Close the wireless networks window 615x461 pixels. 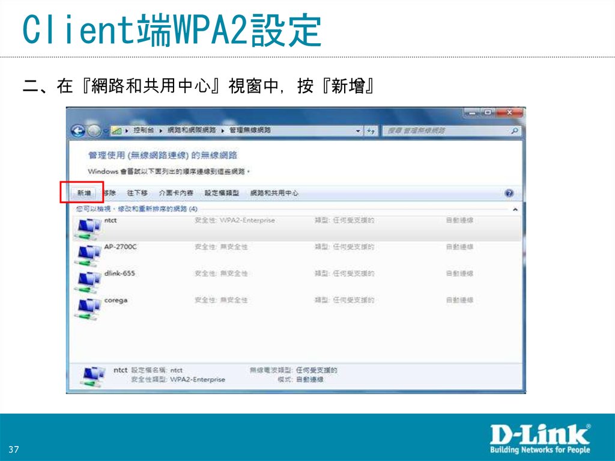coord(509,113)
